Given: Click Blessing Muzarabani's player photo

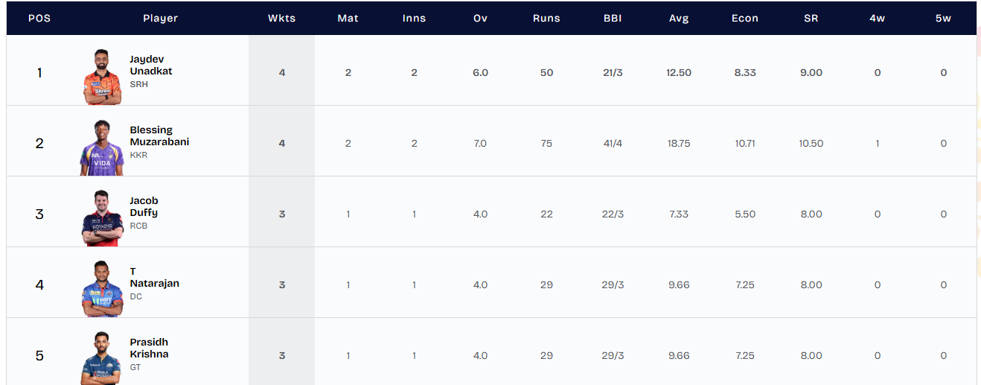Looking at the screenshot, I should click(102, 148).
